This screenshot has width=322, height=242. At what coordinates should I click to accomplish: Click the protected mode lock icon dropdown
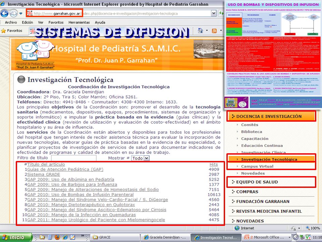pyautogui.click(x=296, y=228)
